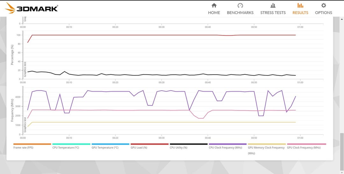
Task: Click the GPU Temperature (°C) legend label
Action: 105,148
